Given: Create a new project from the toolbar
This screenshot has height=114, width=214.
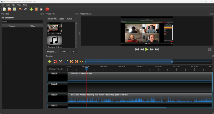Looking at the screenshot, I should tap(4, 9).
